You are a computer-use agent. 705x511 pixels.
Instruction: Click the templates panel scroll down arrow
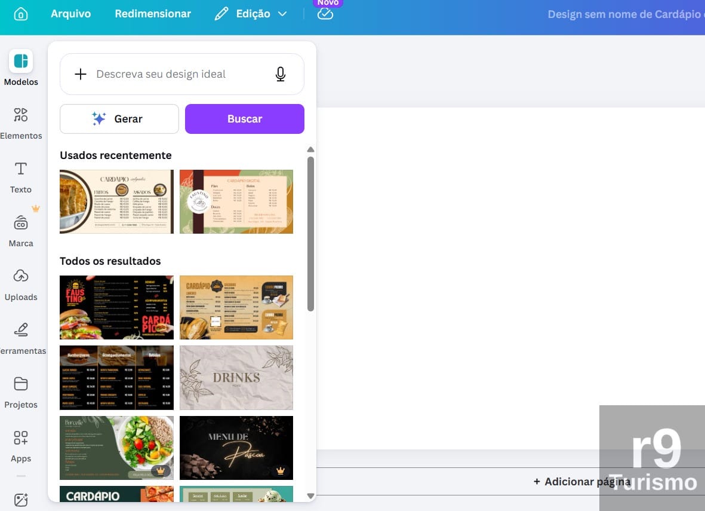pos(310,495)
